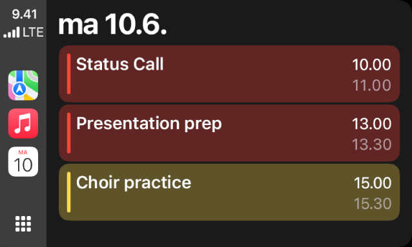Viewport: 412px width, 247px height.
Task: Open the Maps app icon
Action: (23, 85)
